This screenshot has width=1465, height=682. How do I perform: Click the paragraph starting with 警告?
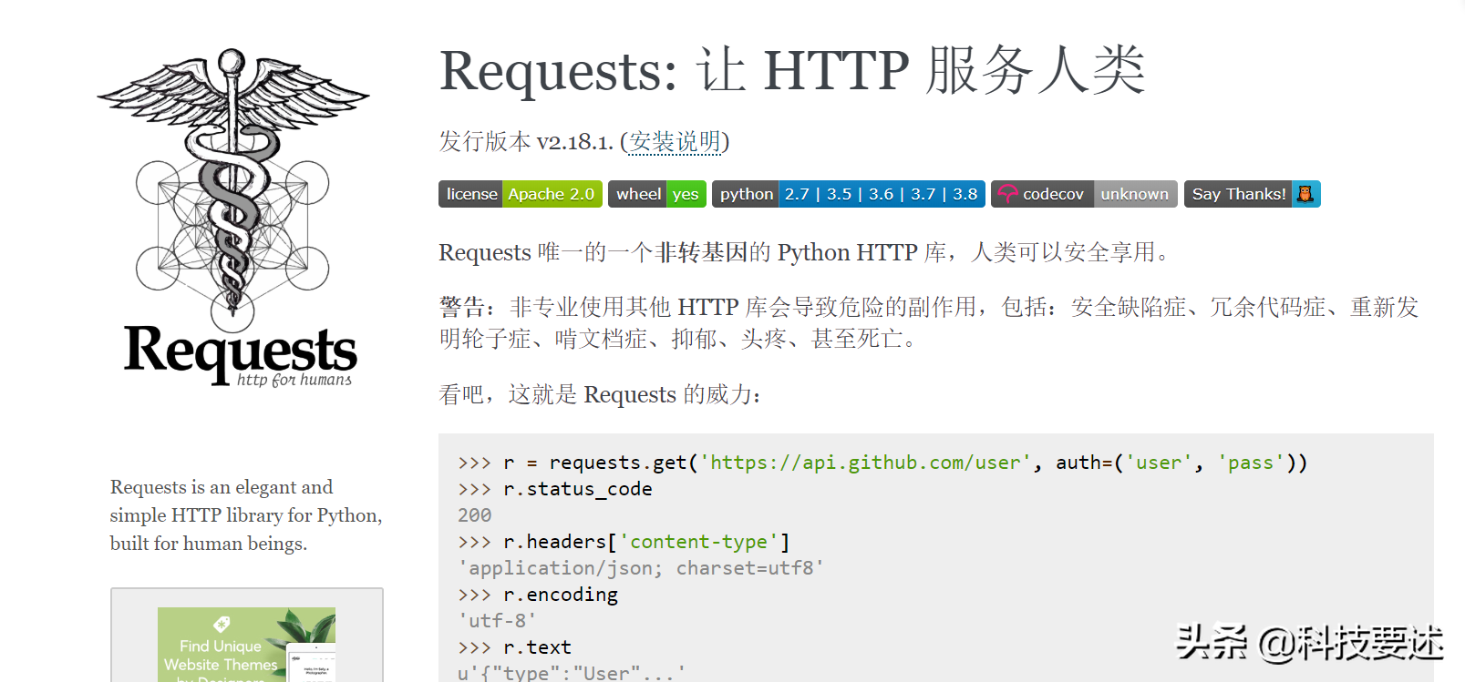[x=929, y=322]
